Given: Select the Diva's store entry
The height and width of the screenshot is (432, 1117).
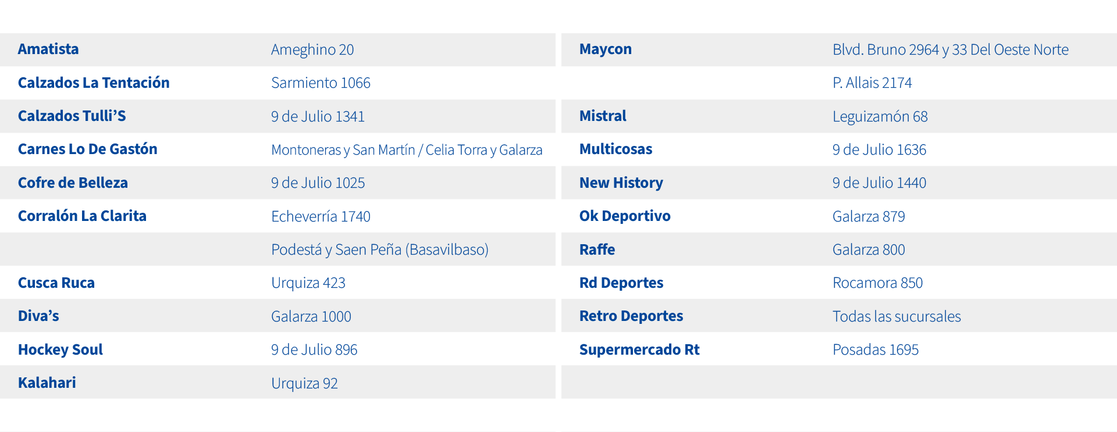Looking at the screenshot, I should click(38, 316).
